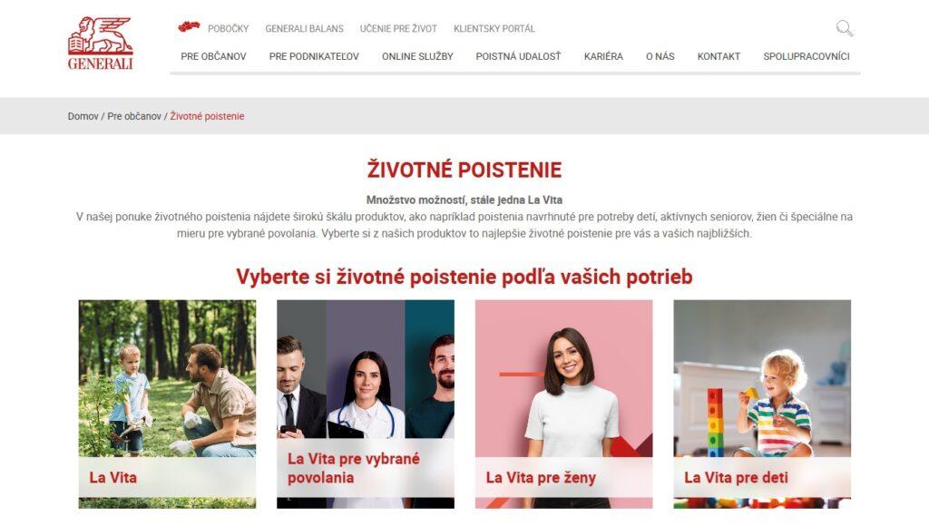
Task: Open Online služby menu
Action: [417, 56]
